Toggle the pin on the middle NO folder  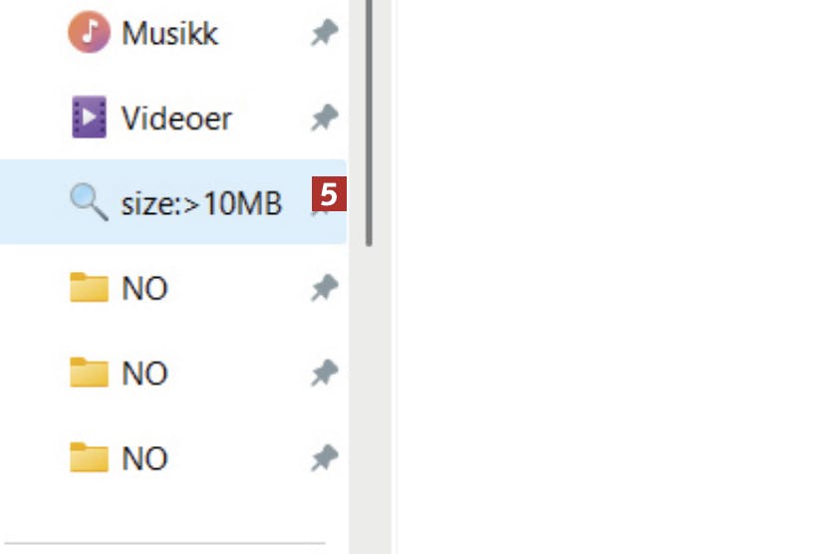324,373
